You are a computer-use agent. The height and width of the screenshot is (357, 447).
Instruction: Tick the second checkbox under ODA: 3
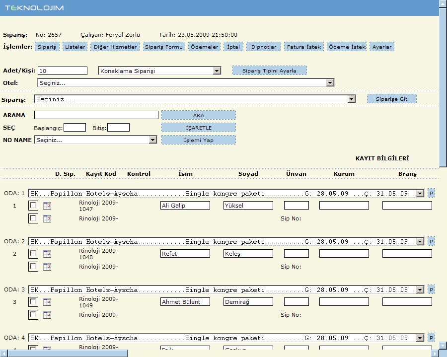tap(33, 315)
